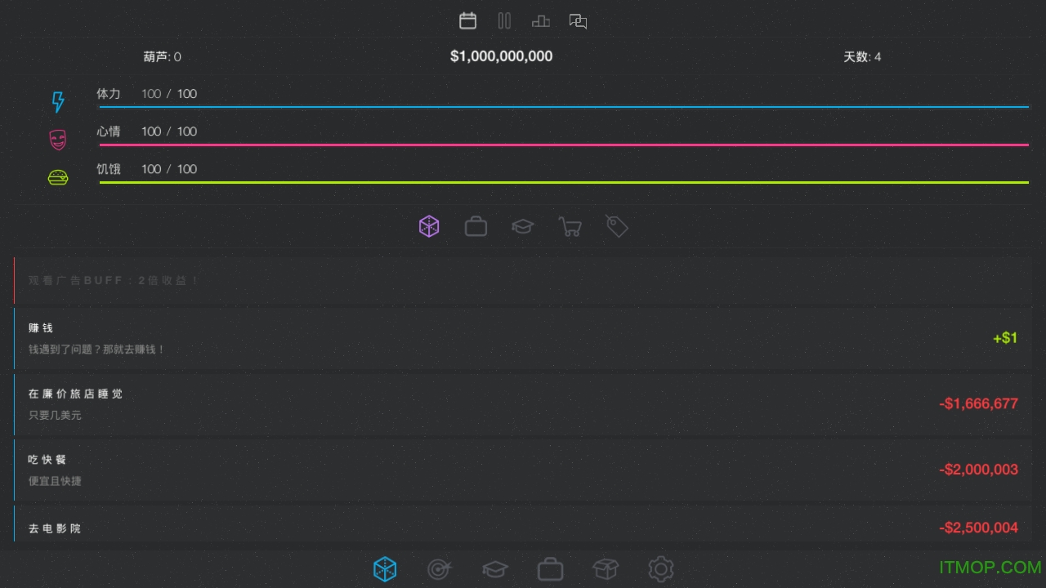The height and width of the screenshot is (588, 1046).
Task: Open the graduation cap education category
Action: point(523,226)
